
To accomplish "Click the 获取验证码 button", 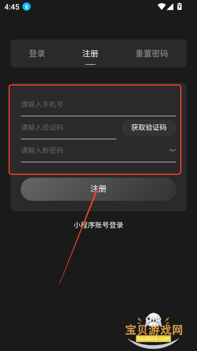I will (x=149, y=128).
